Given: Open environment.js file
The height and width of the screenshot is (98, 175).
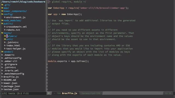Looking at the screenshot, I should click(16, 17).
